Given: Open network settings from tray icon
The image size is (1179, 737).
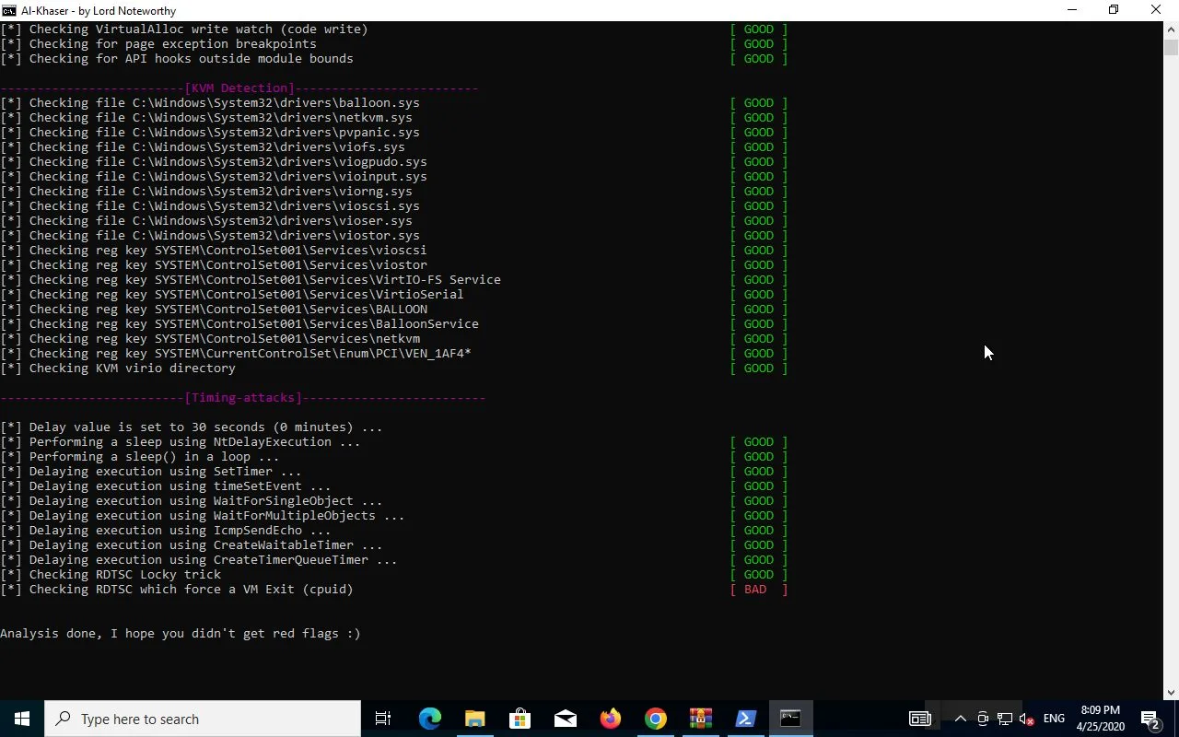Looking at the screenshot, I should point(1005,719).
